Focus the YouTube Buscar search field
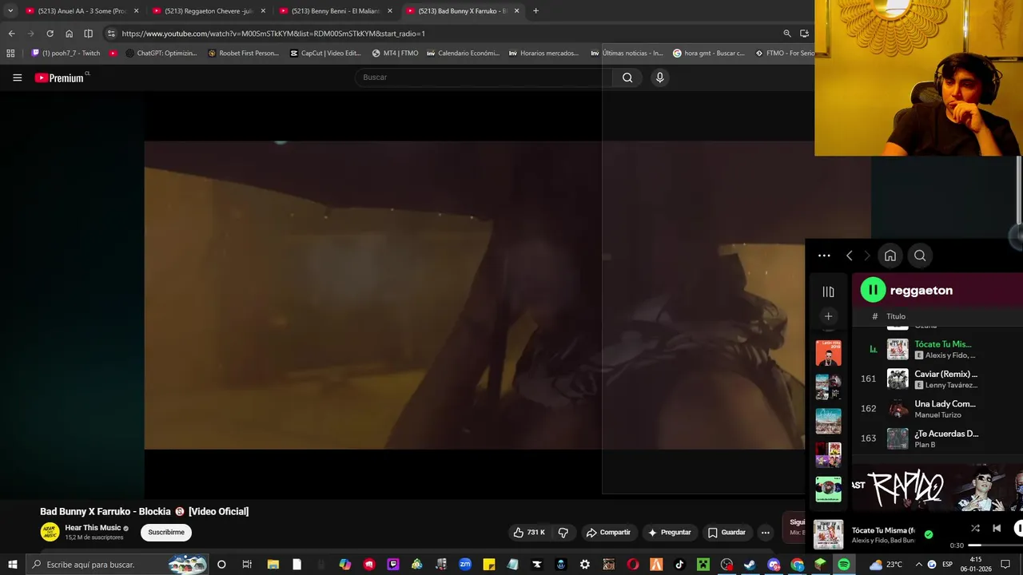 (484, 77)
